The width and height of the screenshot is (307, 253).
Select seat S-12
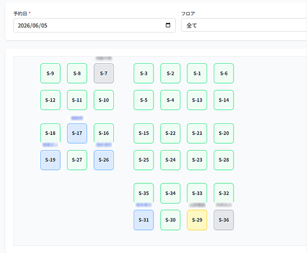tap(51, 100)
